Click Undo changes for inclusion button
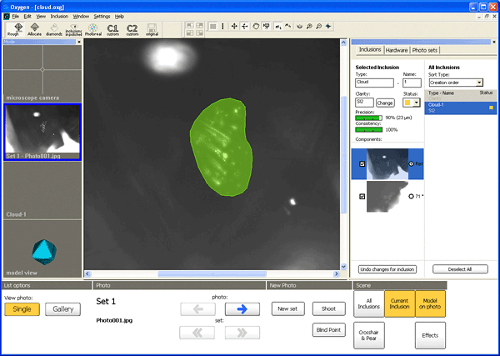The height and width of the screenshot is (356, 500). pyautogui.click(x=387, y=269)
